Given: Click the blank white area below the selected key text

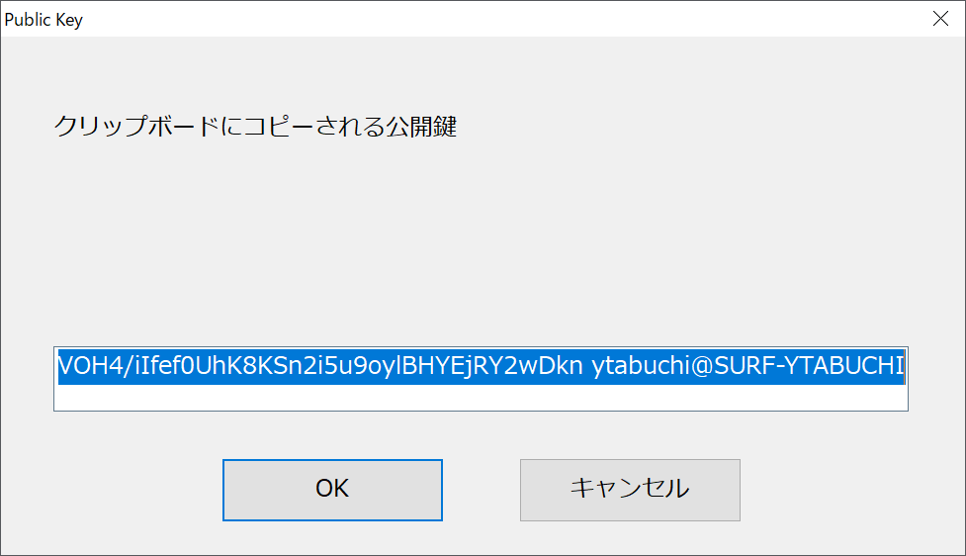Looking at the screenshot, I should click(481, 398).
